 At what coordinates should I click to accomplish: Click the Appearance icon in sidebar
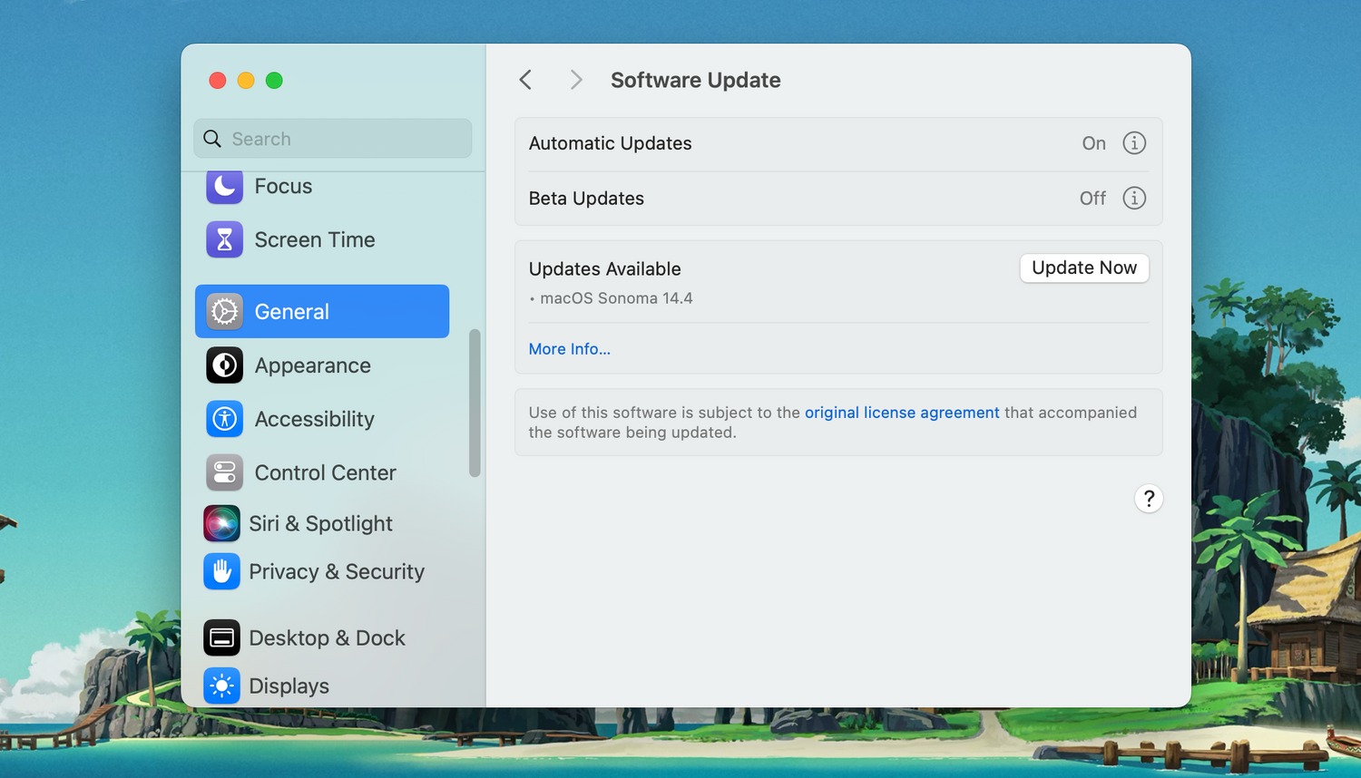[224, 365]
